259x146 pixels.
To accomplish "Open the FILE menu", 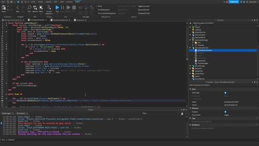I will coord(3,2).
